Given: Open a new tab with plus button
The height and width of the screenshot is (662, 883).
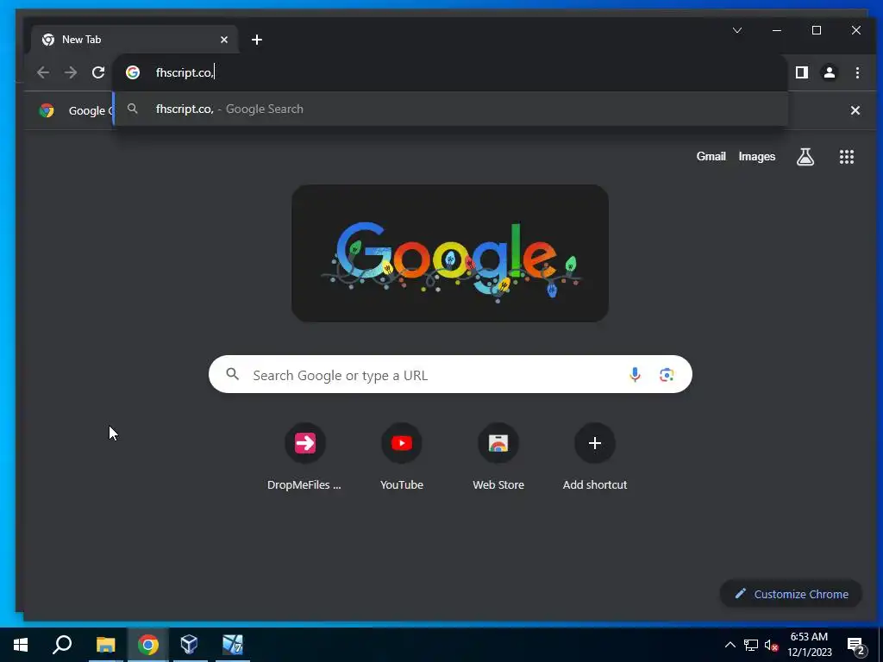Looking at the screenshot, I should (x=257, y=40).
